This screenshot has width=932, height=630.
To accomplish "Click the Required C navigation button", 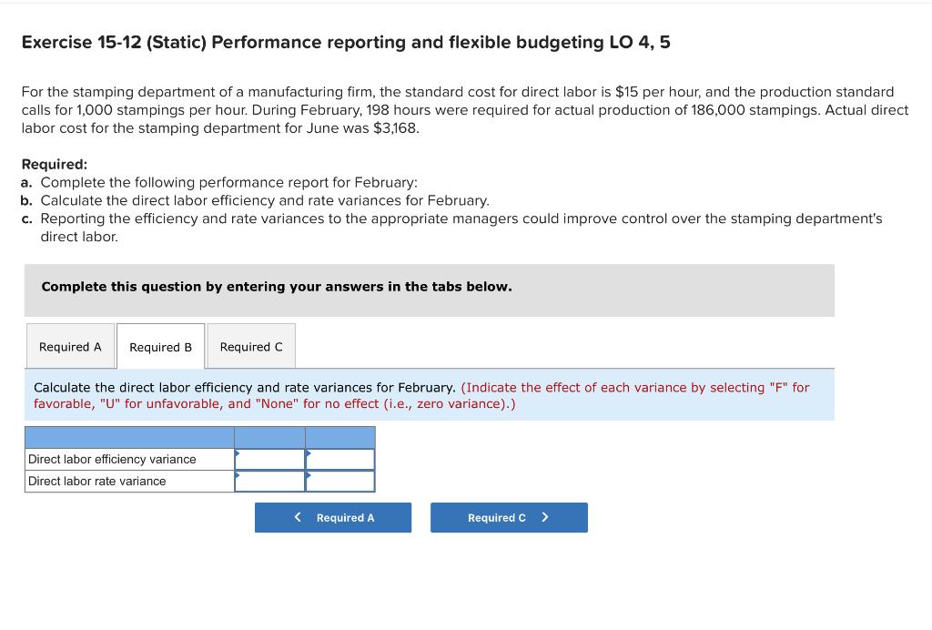I will click(x=509, y=517).
